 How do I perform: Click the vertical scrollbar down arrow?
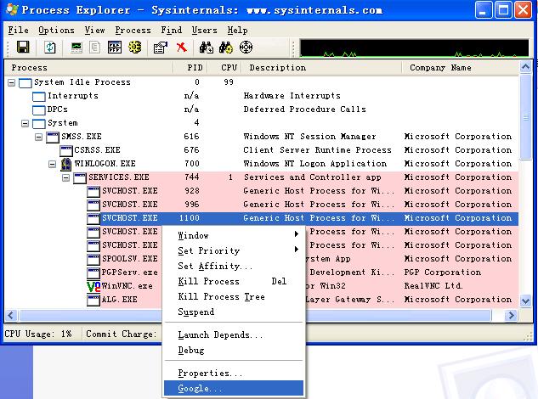[525, 301]
